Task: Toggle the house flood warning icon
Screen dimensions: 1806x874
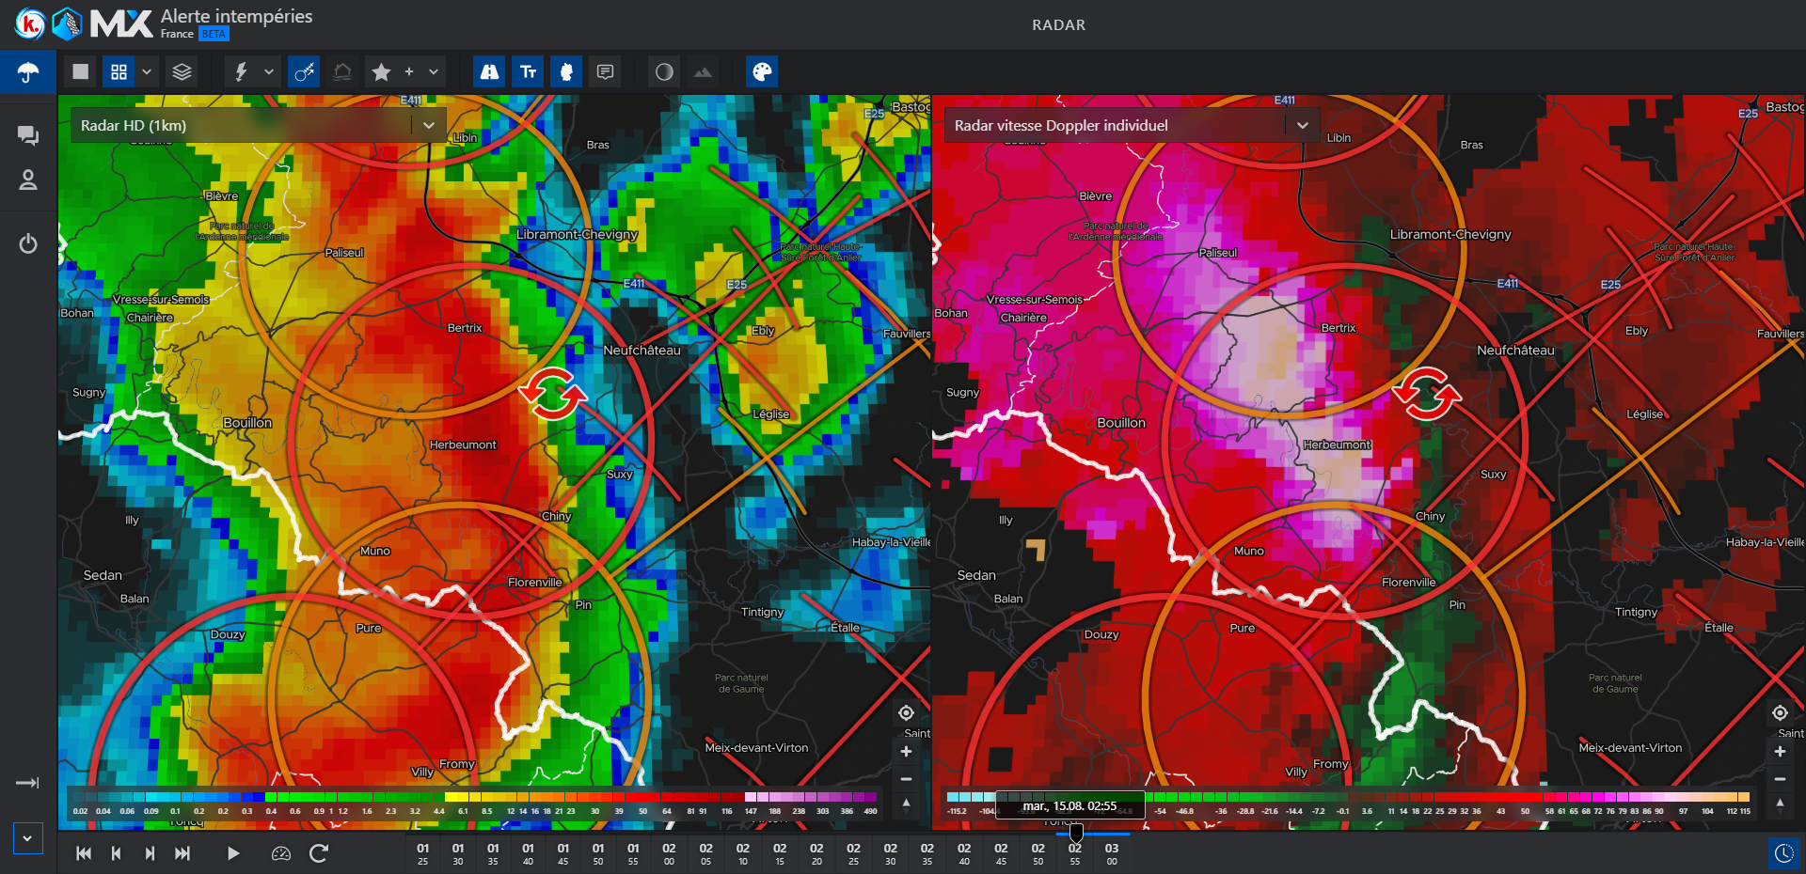Action: pyautogui.click(x=342, y=71)
